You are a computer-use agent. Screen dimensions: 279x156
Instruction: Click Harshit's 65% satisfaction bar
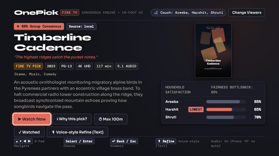[226, 110]
